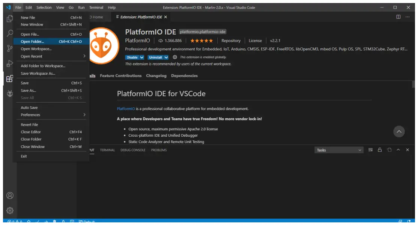This screenshot has width=418, height=225.
Task: Open the Search view icon
Action: pyautogui.click(x=10, y=33)
